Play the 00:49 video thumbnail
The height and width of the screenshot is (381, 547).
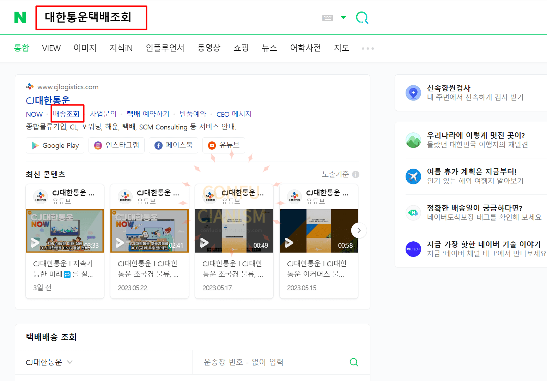(x=234, y=231)
